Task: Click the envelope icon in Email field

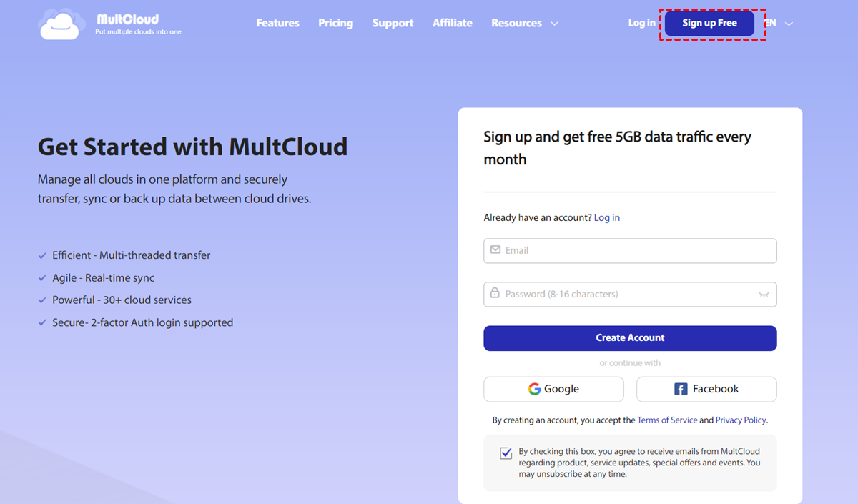Action: tap(495, 250)
